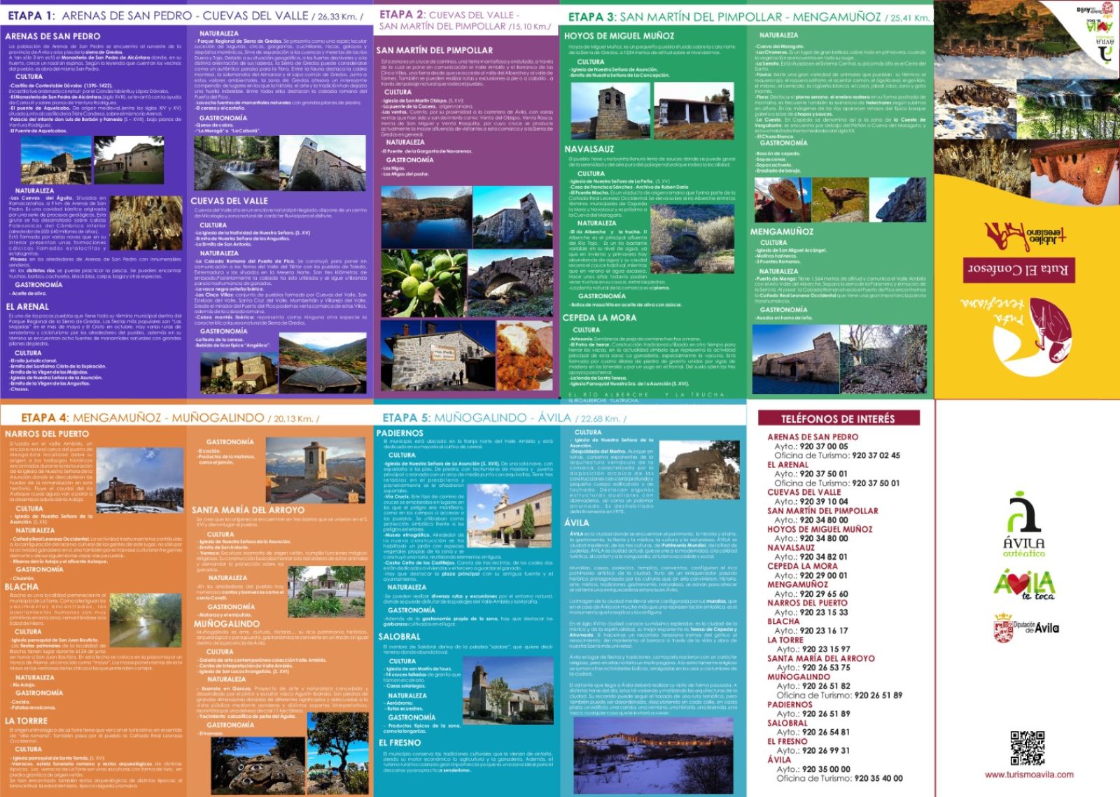The height and width of the screenshot is (797, 1120).
Task: Click Narros del Puerto number 920 23 15 33
Action: click(823, 612)
